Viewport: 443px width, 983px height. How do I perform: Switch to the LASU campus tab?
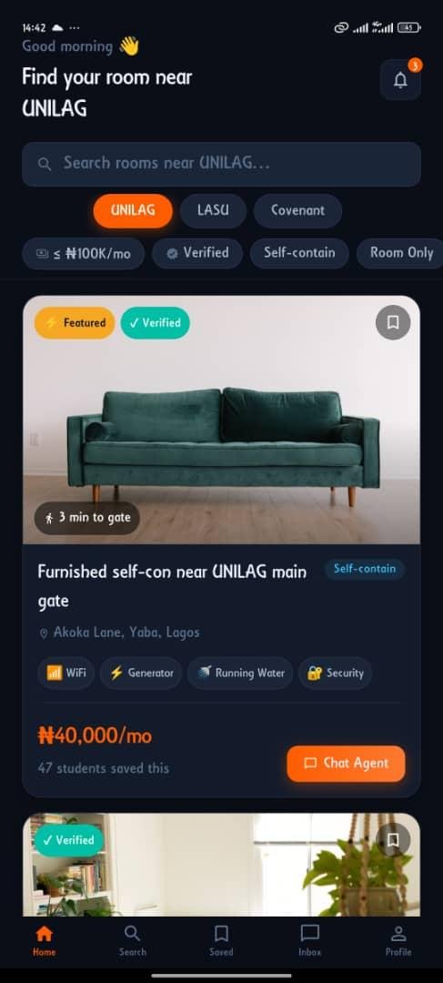tap(213, 210)
